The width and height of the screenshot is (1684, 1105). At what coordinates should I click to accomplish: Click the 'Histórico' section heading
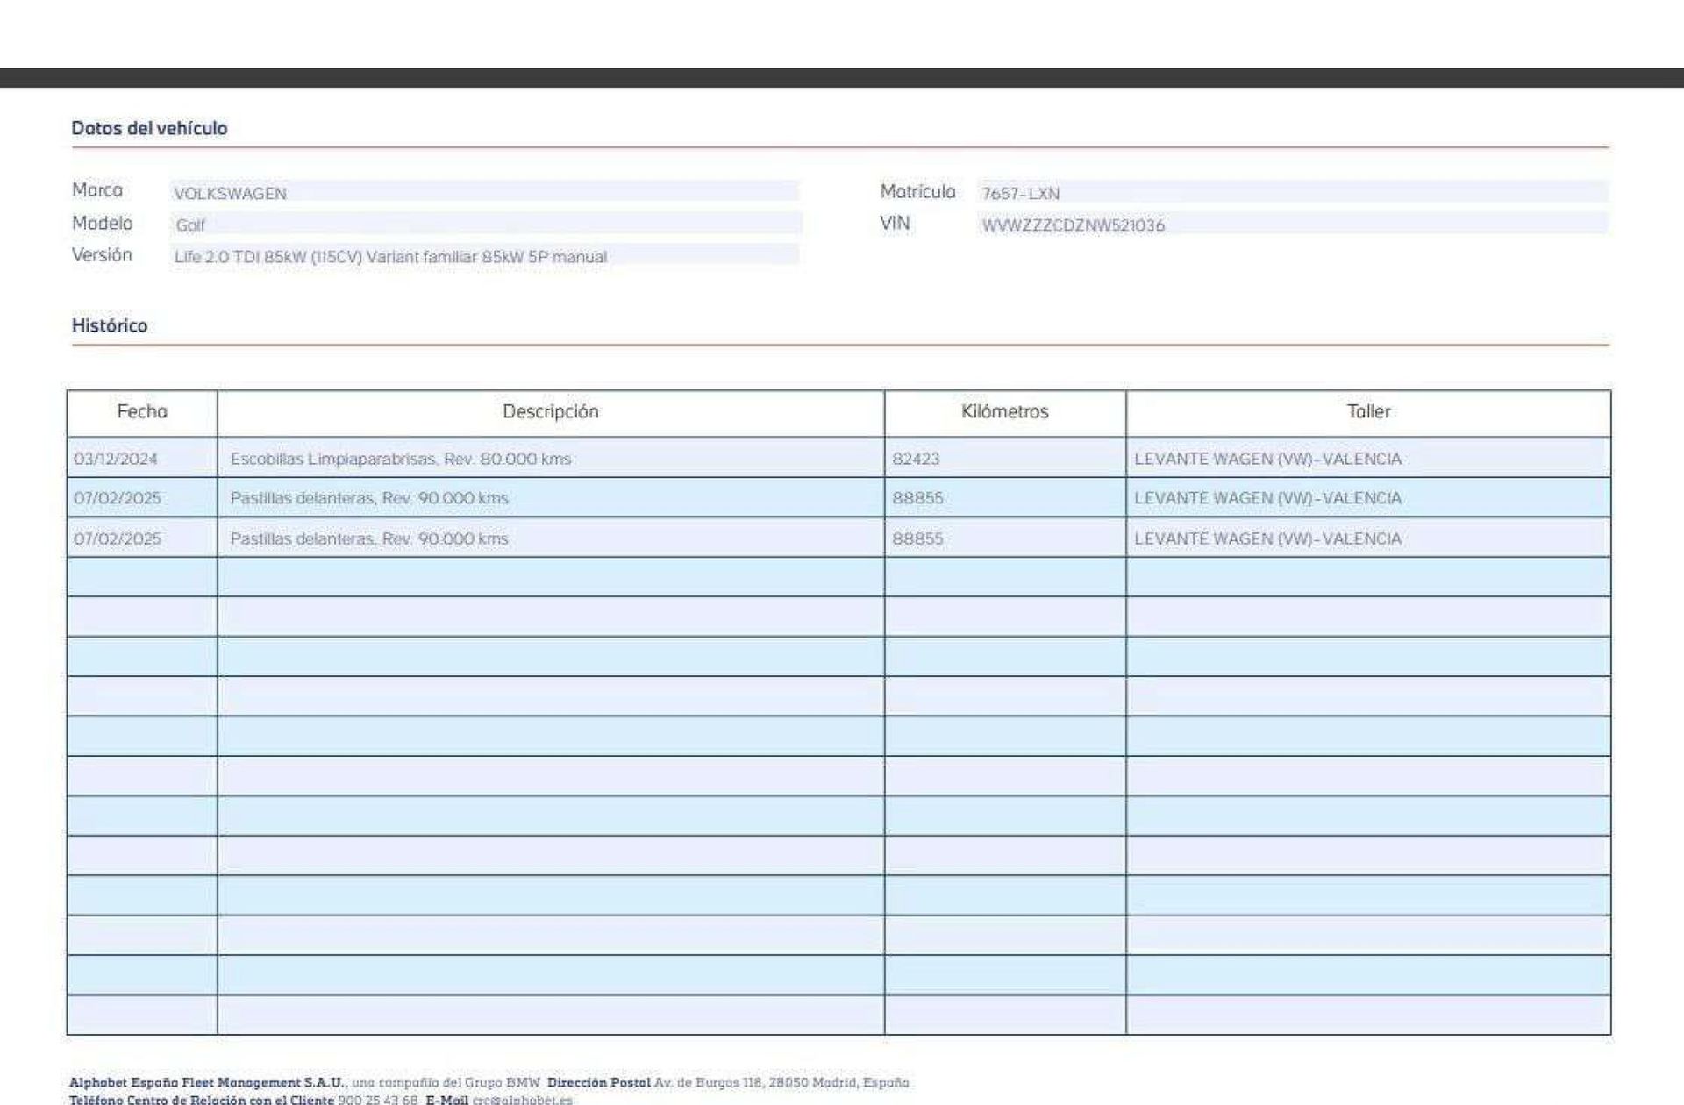click(x=110, y=325)
